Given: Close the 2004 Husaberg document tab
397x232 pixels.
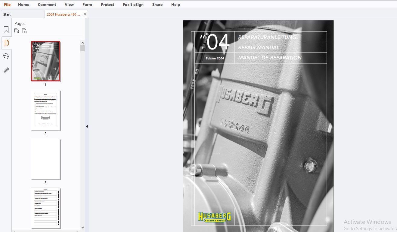Looking at the screenshot, I should click(x=85, y=14).
